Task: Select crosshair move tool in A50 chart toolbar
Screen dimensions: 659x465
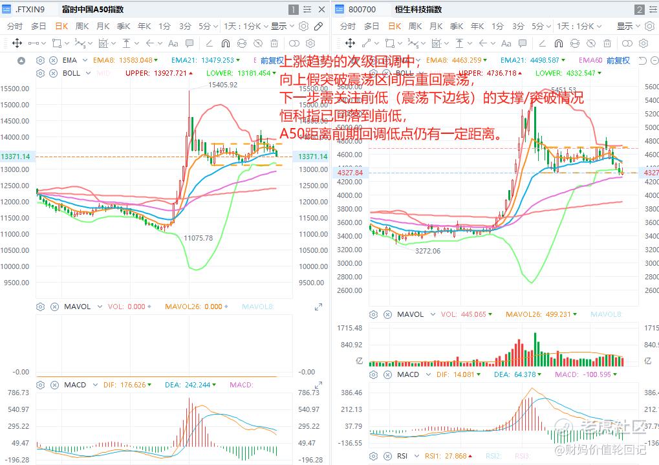Action: coord(17,43)
